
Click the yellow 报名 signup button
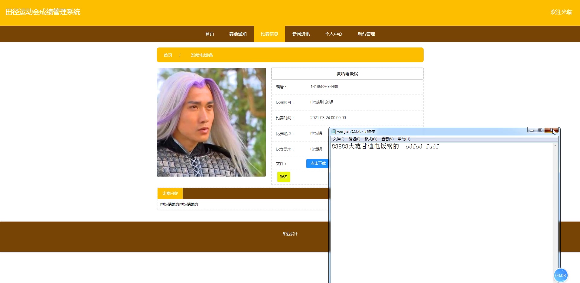point(284,177)
